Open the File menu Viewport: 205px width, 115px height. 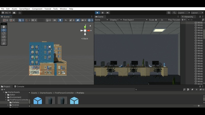(3, 9)
